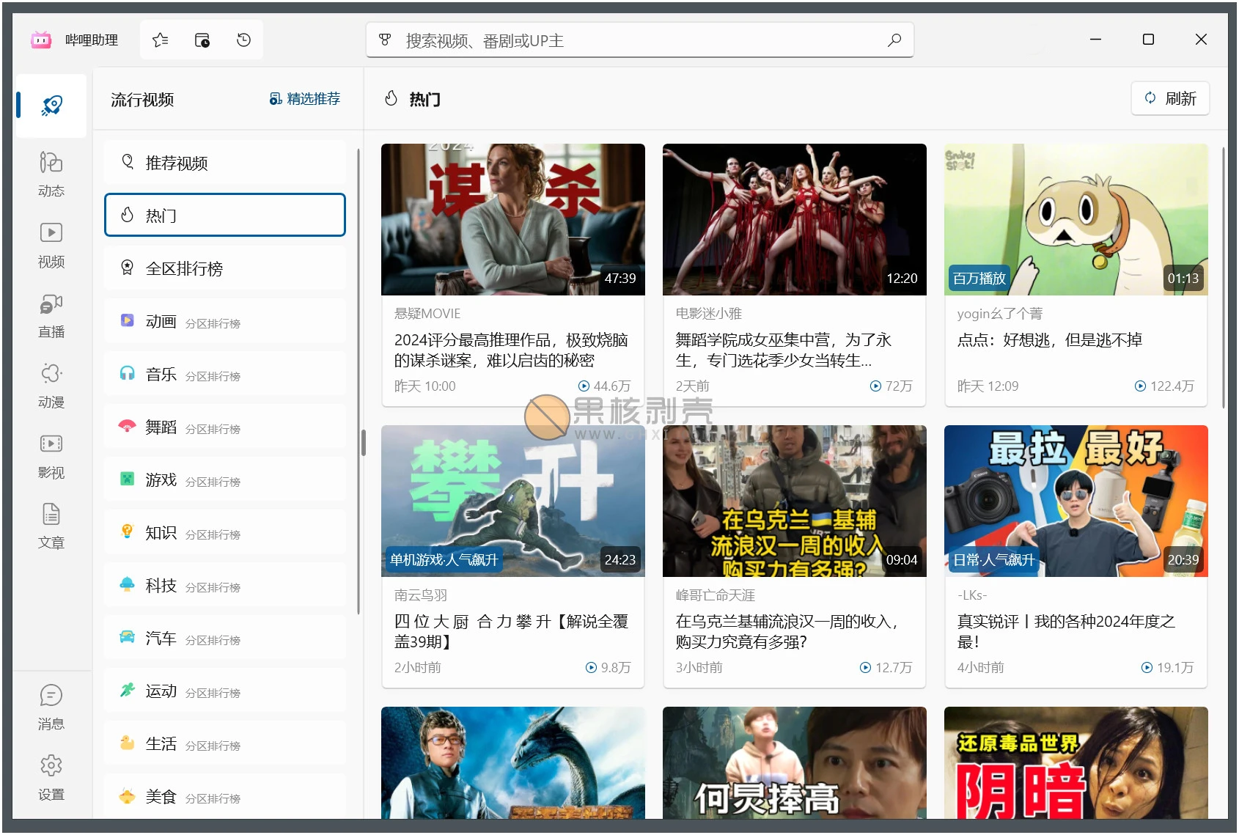Open the 游戏 分区排行榜 category
Screen dimensions: 1239x835
click(224, 480)
